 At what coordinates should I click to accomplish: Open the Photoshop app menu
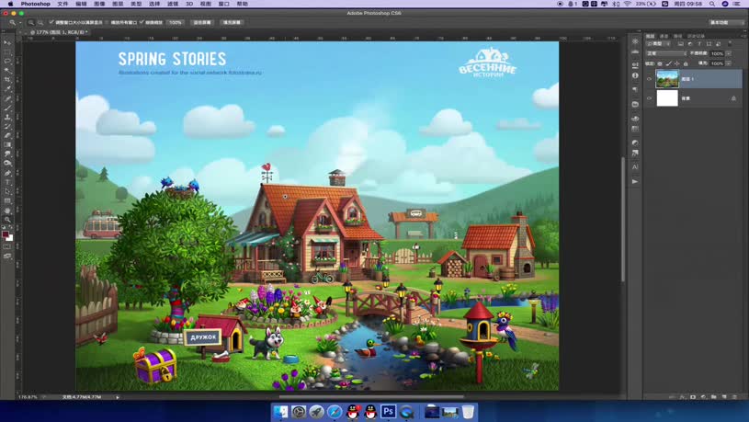pos(35,4)
